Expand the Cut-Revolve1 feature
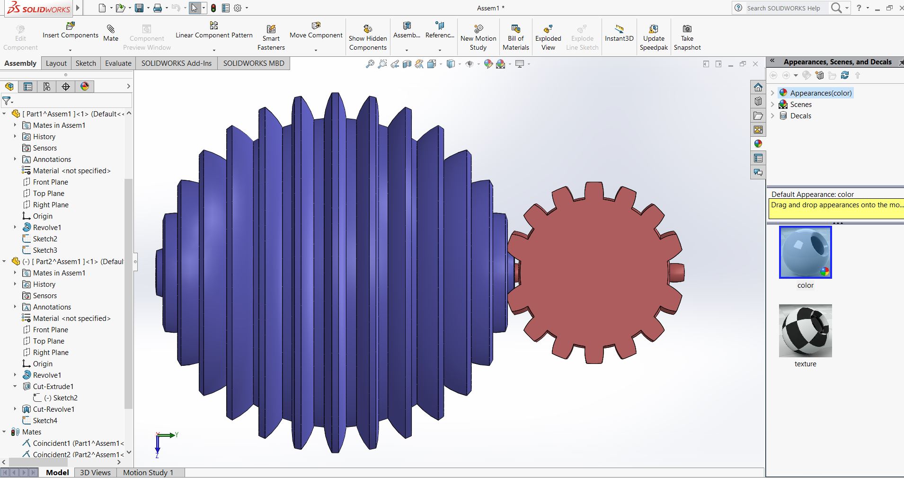904x478 pixels. pyautogui.click(x=15, y=409)
